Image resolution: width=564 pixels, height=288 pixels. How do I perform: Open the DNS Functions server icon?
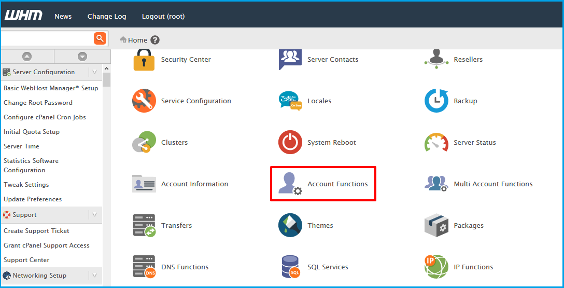tap(144, 267)
